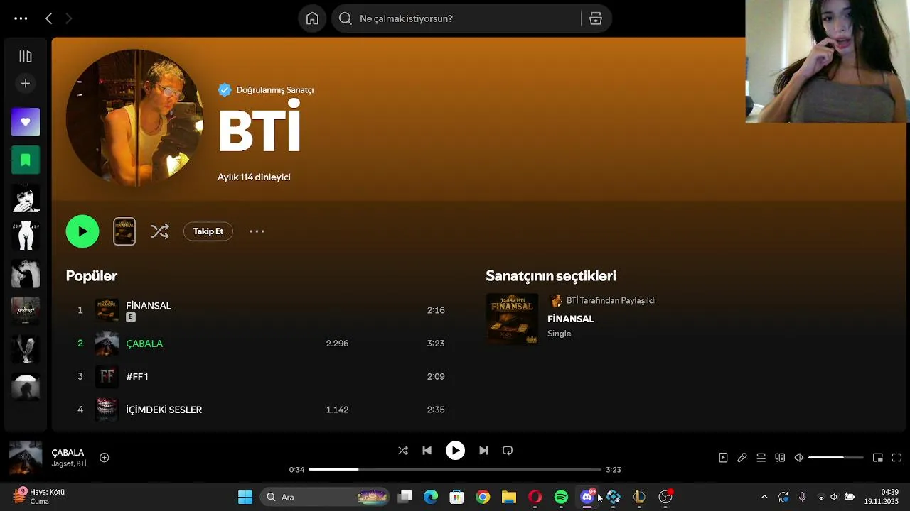The height and width of the screenshot is (511, 910).
Task: Open Google Chrome from taskbar
Action: click(483, 497)
